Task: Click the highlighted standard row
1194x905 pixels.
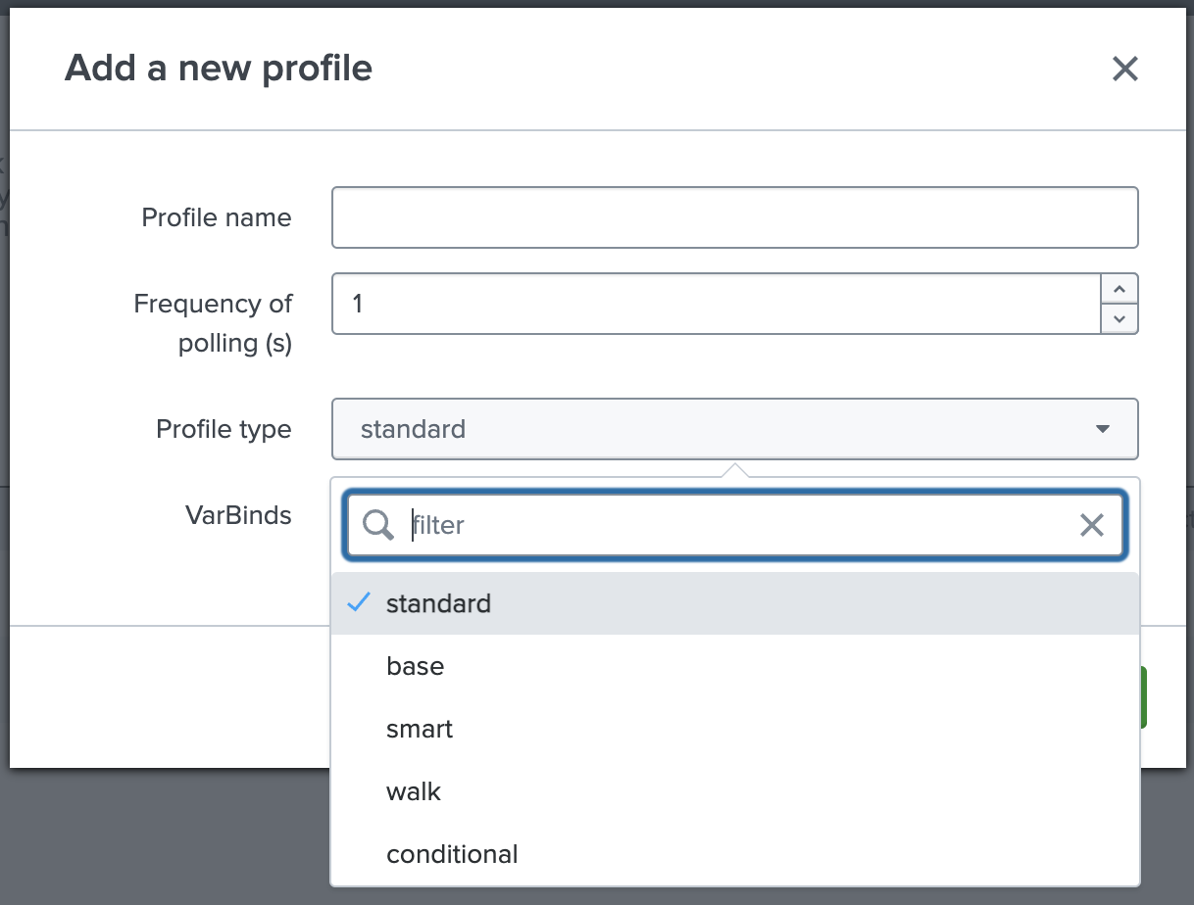Action: [x=588, y=603]
